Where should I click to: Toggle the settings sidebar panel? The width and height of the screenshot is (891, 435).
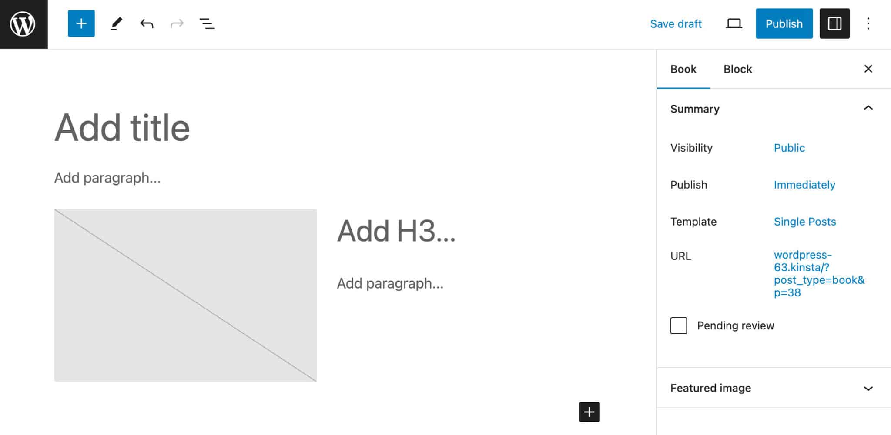click(834, 23)
